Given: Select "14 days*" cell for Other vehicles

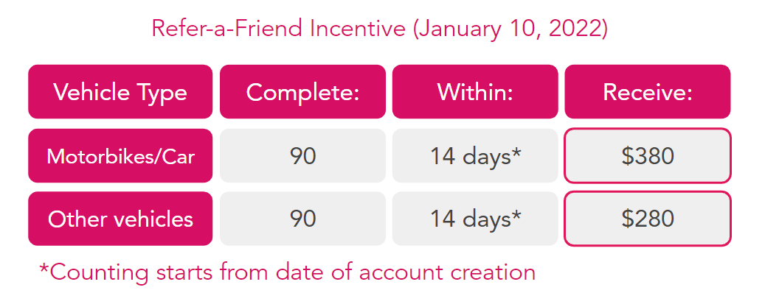Looking at the screenshot, I should [x=475, y=219].
